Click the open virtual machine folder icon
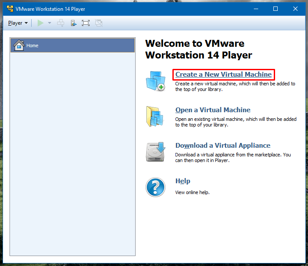Image resolution: width=308 pixels, height=266 pixels. pos(155,117)
